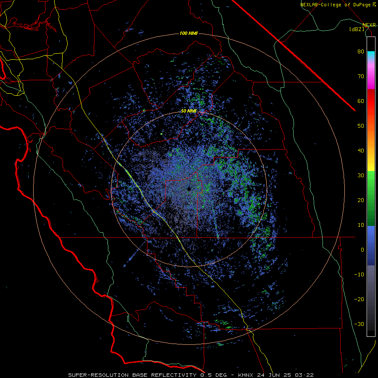Click the 40 dBZ scale tick label
378x378 pixels.
(x=361, y=151)
